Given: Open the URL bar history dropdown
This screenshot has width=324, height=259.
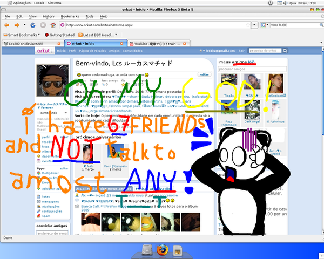Looking at the screenshot, I should pyautogui.click(x=254, y=25).
